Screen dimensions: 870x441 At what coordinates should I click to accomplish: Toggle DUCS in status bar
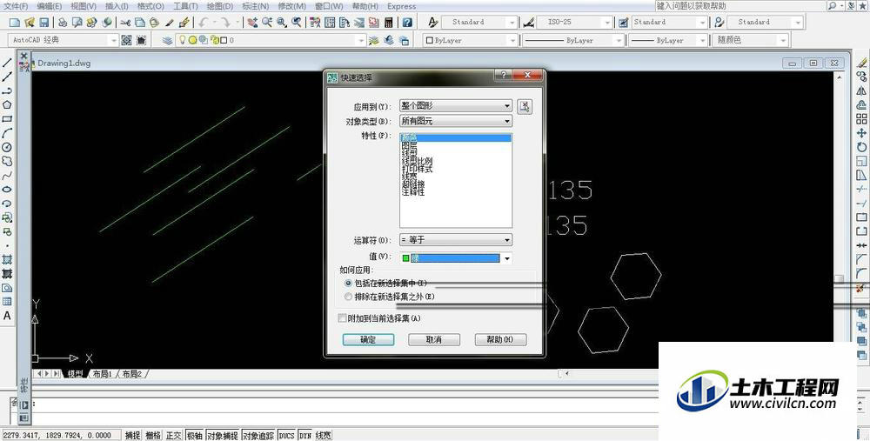[287, 436]
